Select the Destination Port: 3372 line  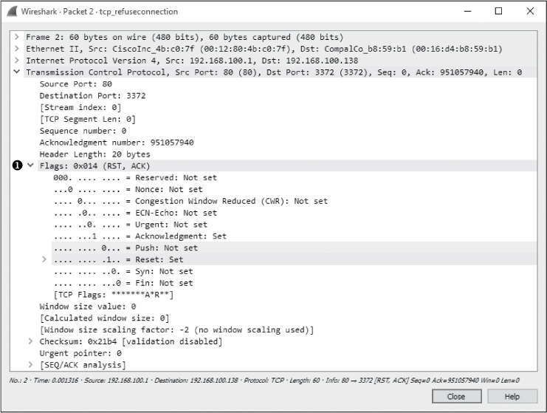pos(92,95)
